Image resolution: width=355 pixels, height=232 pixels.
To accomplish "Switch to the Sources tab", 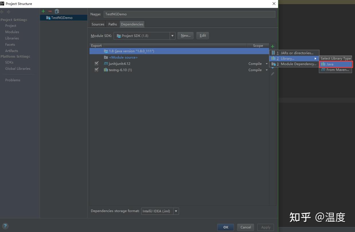I will click(x=98, y=24).
